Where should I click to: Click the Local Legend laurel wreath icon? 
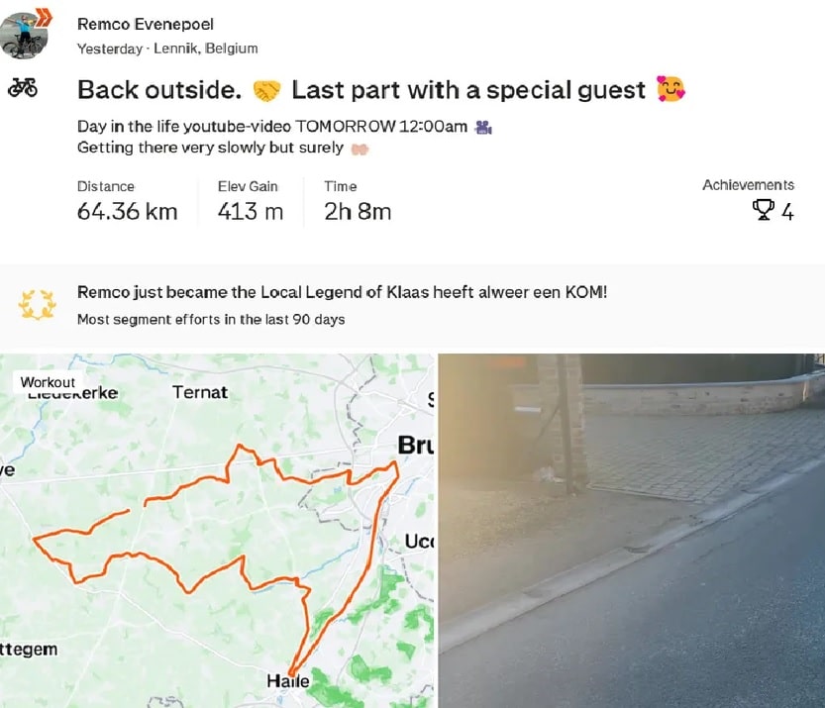[32, 305]
